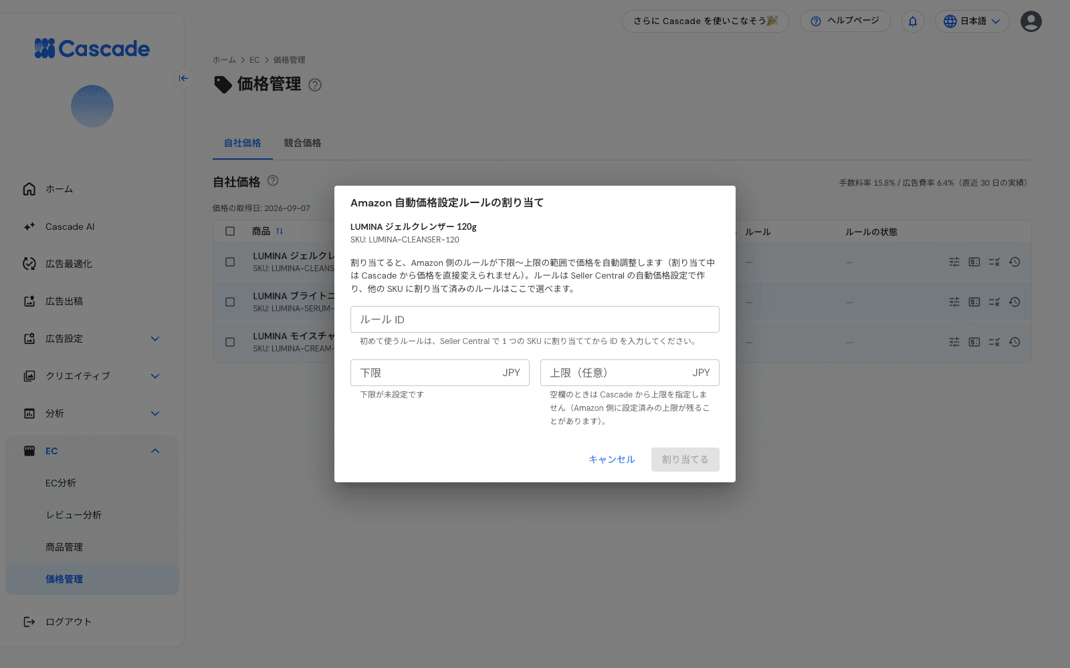Check the LUMINA-CLEANS row checkbox
The height and width of the screenshot is (668, 1070).
click(230, 262)
